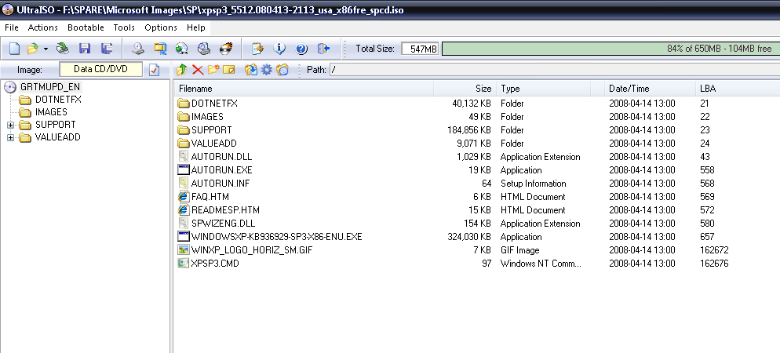Click the Open file folder icon
This screenshot has width=780, height=353.
coord(32,49)
